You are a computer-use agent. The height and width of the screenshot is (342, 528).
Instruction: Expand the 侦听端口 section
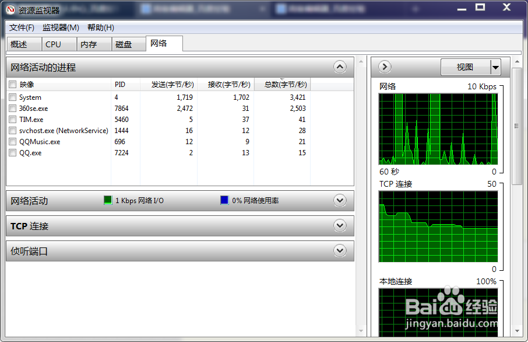pyautogui.click(x=340, y=250)
